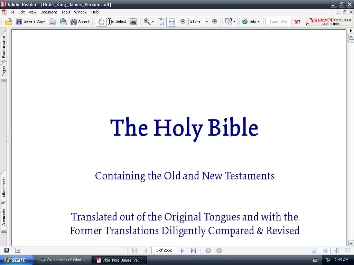
Task: Click the 7:49 AM clock
Action: point(341,260)
